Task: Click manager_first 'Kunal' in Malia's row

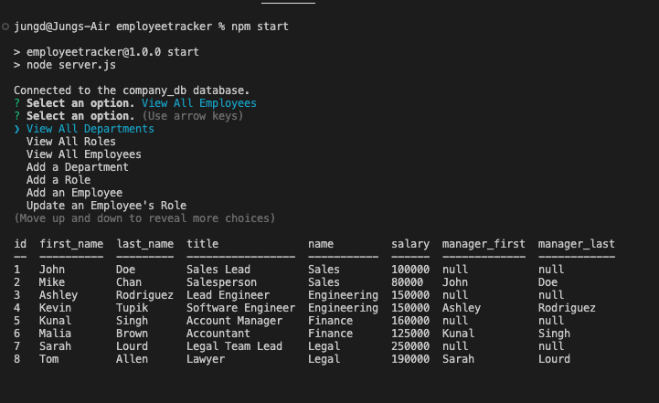Action: point(458,334)
